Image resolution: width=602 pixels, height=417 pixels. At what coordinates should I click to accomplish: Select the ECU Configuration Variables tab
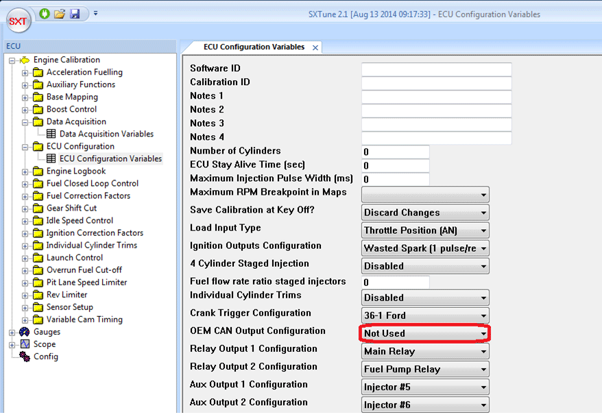(x=254, y=47)
